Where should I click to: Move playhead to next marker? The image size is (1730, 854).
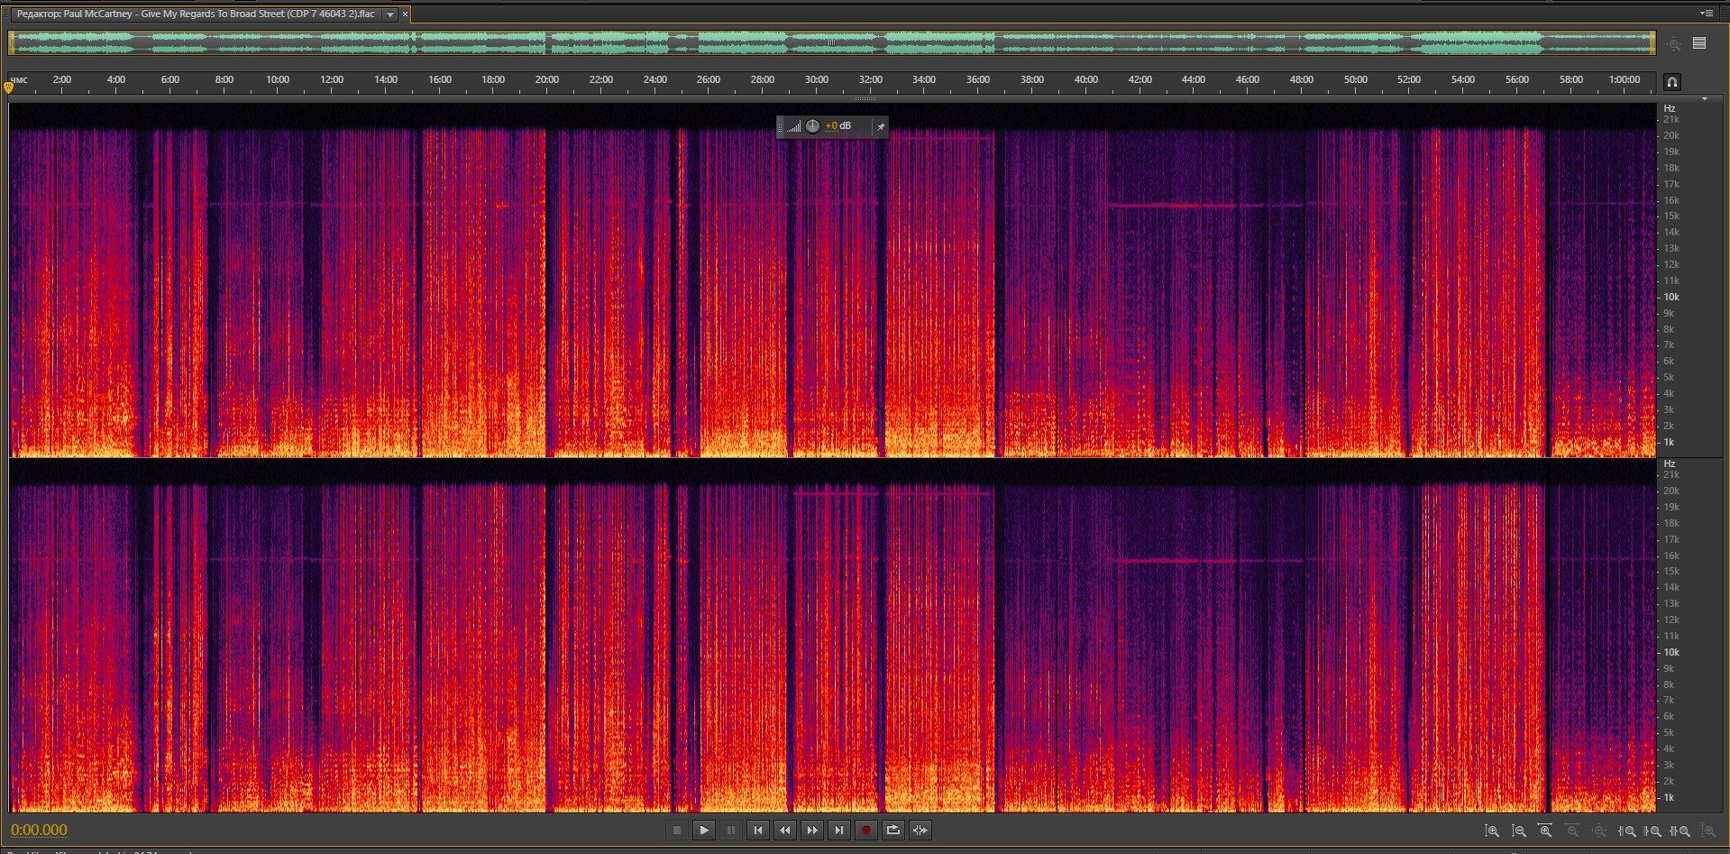pyautogui.click(x=838, y=831)
